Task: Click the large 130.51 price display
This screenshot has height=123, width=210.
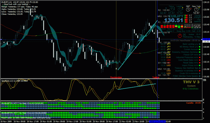Action: pos(174,20)
